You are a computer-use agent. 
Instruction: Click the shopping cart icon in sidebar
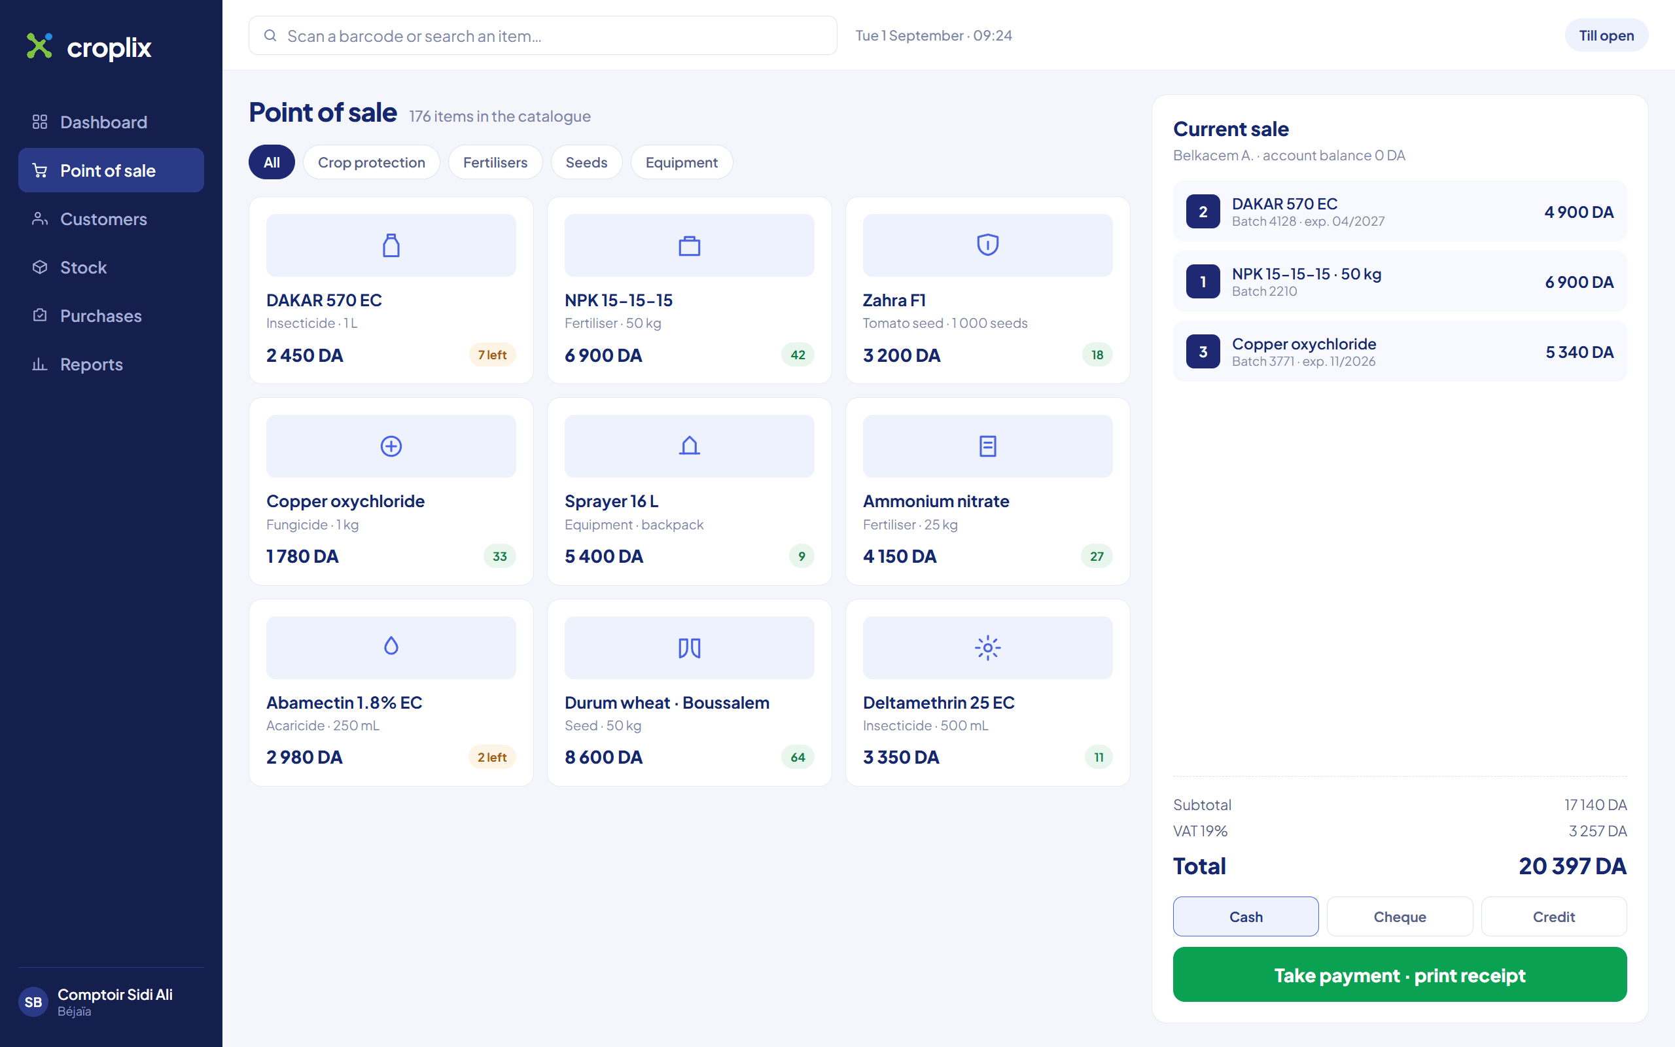pyautogui.click(x=39, y=170)
